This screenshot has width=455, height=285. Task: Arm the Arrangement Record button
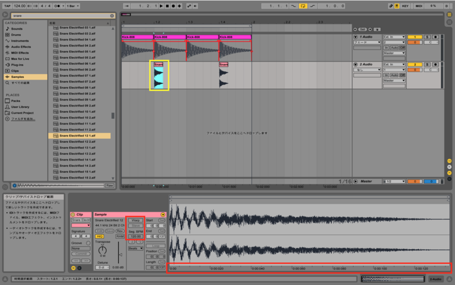(173, 6)
